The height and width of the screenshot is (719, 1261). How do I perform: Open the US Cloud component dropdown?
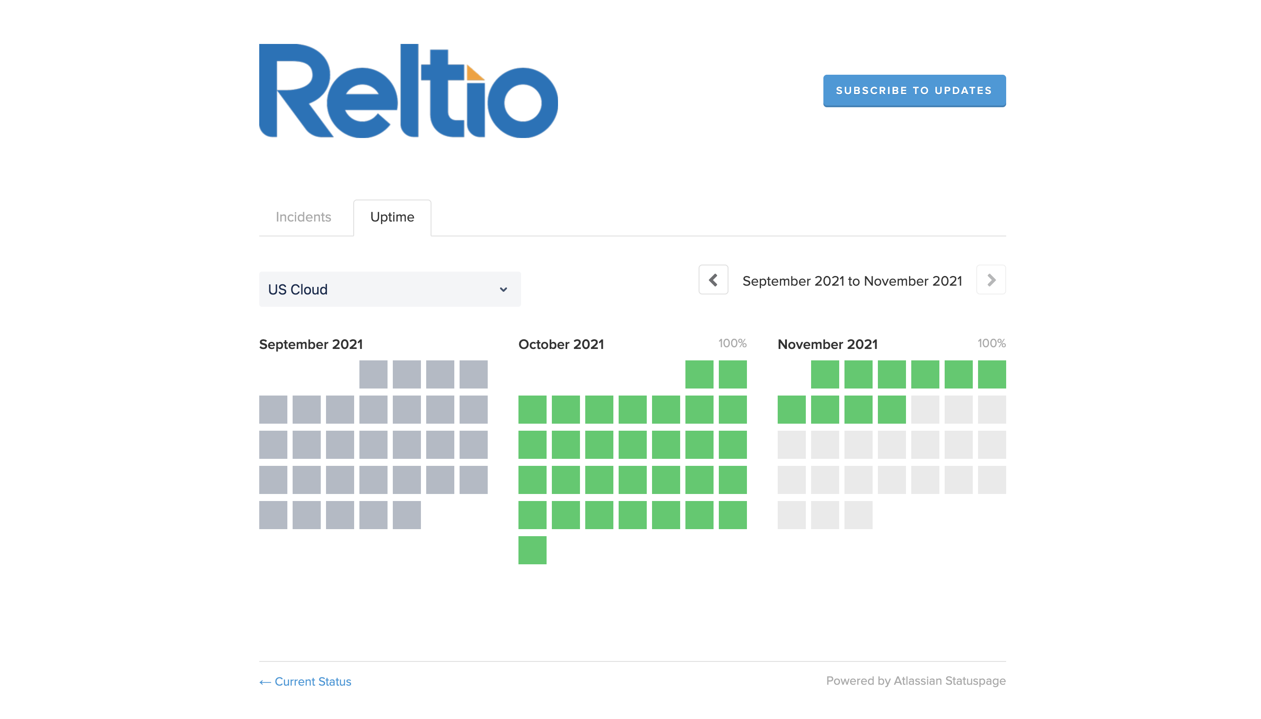pyautogui.click(x=390, y=289)
